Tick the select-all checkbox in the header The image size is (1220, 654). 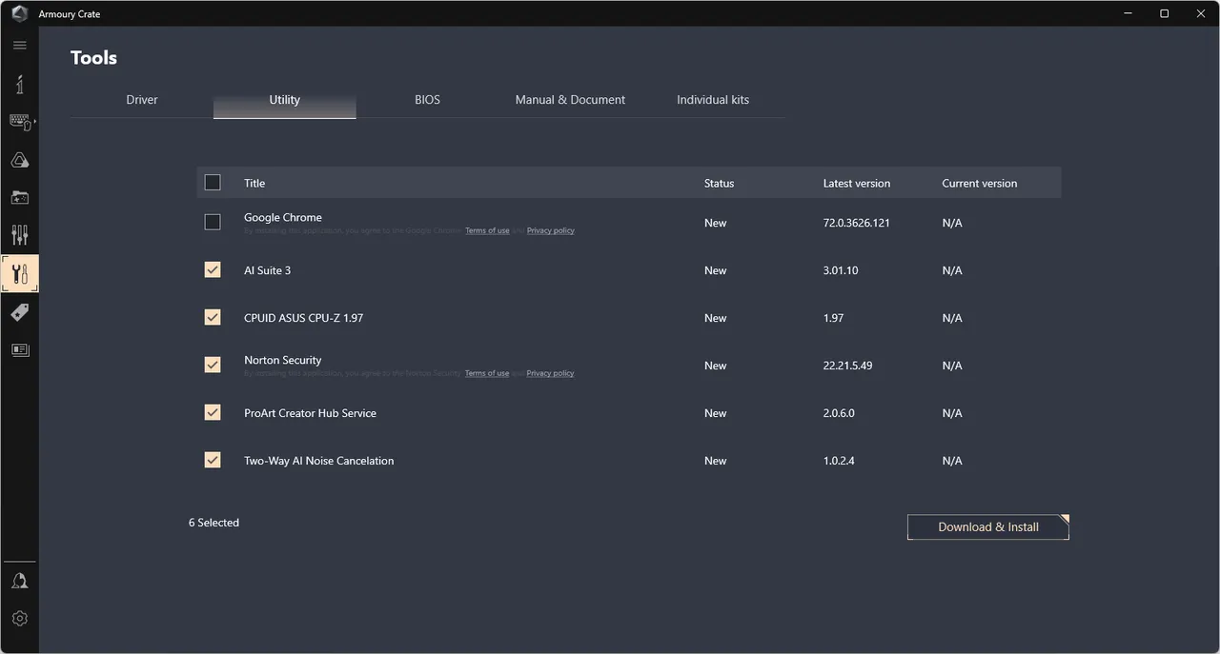[x=213, y=183]
